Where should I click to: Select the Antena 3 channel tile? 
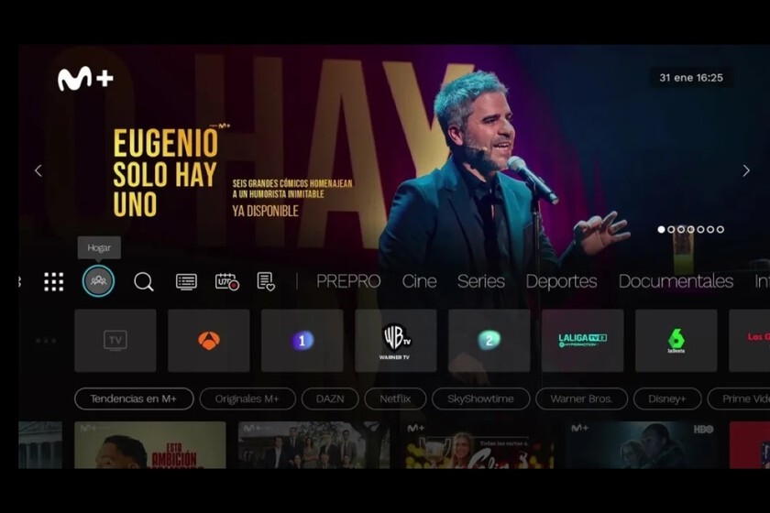tap(209, 340)
